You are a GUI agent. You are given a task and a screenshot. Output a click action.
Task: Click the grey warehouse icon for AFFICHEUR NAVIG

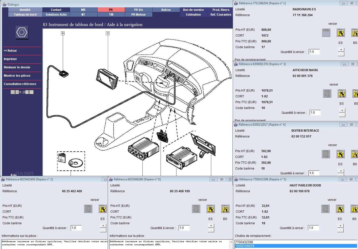(327, 94)
